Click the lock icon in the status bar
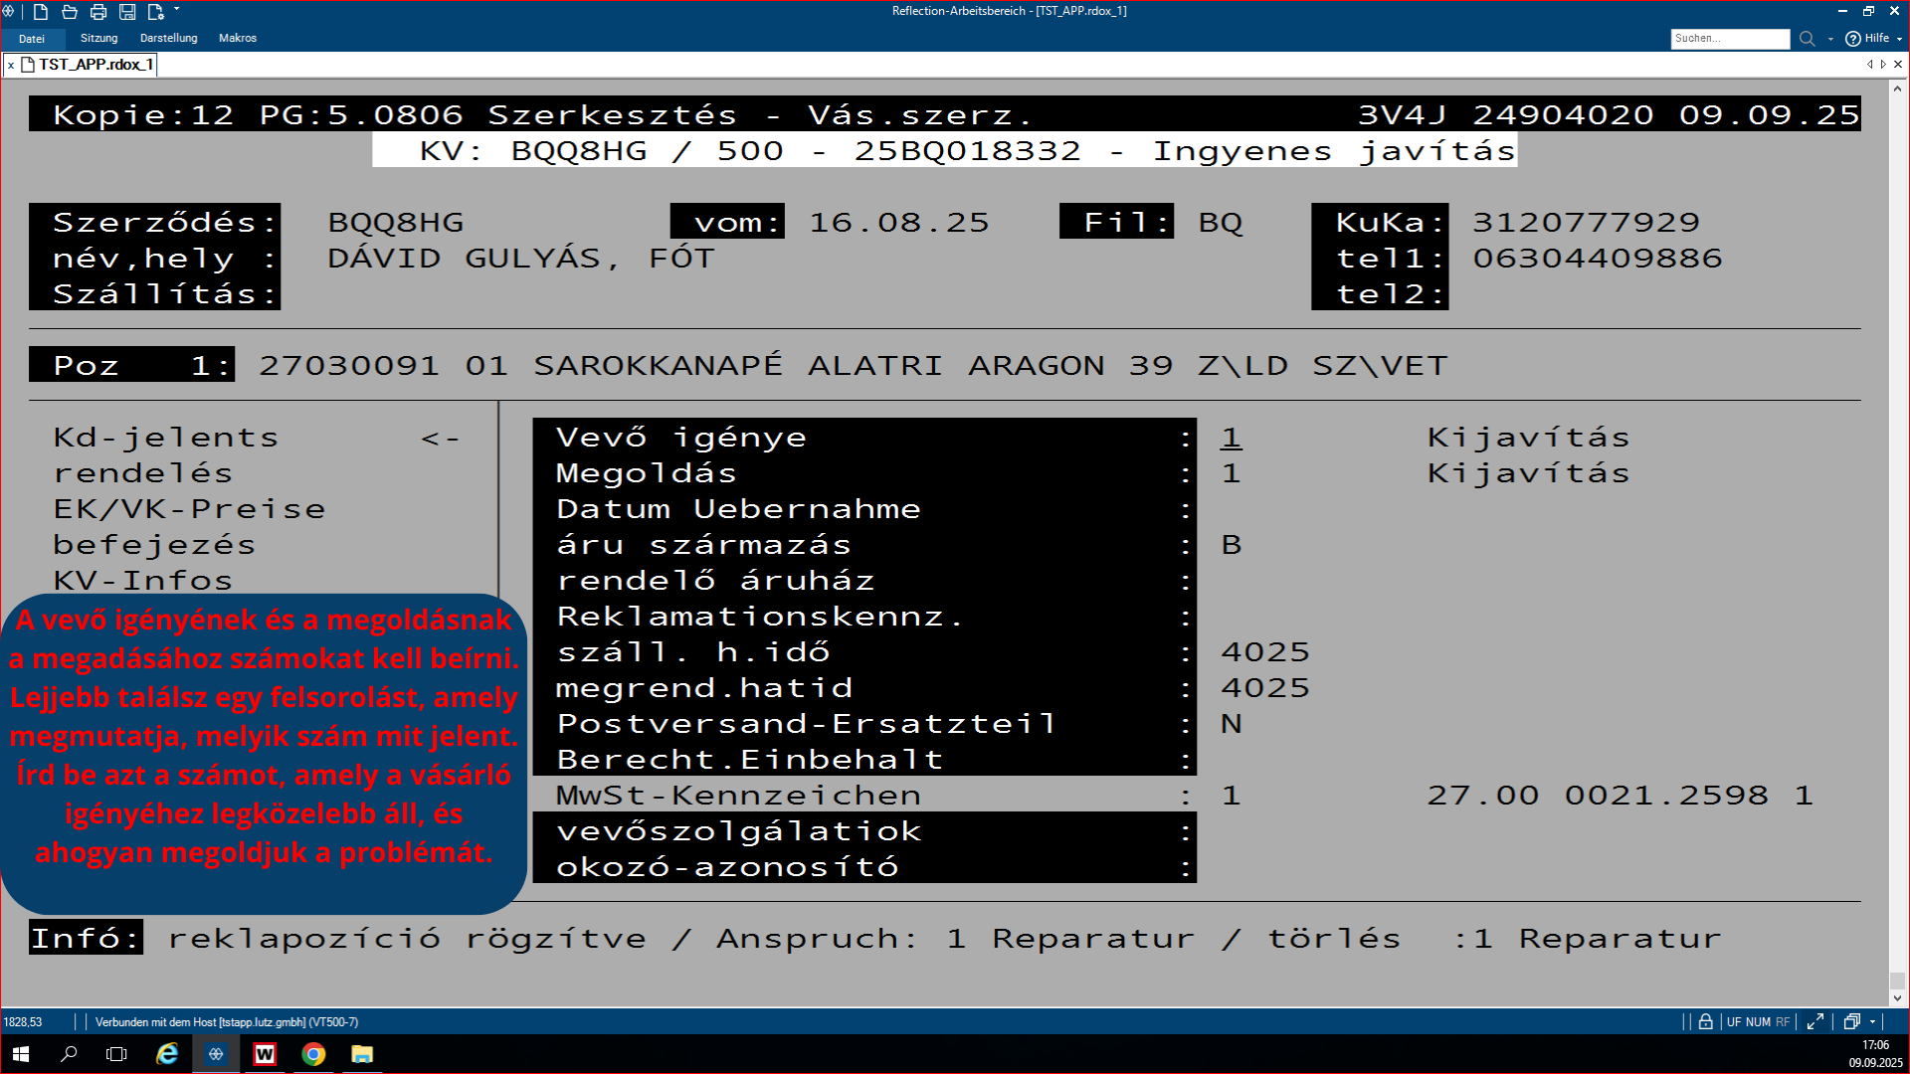This screenshot has width=1910, height=1074. [1705, 1021]
